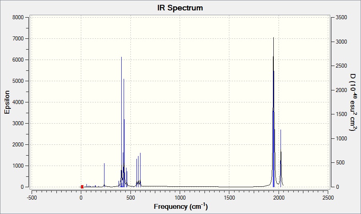Click the blue peak near 2020 cm-1
This screenshot has width=361, height=214.
(x=281, y=158)
